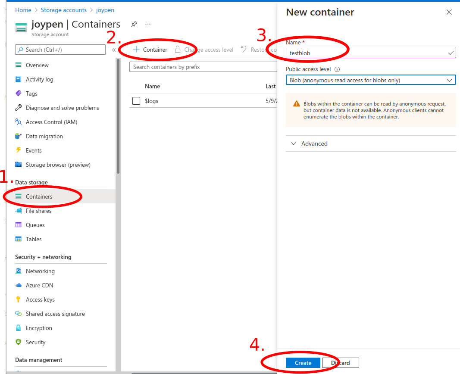Select Containers under Data storage
460x374 pixels.
pyautogui.click(x=39, y=196)
